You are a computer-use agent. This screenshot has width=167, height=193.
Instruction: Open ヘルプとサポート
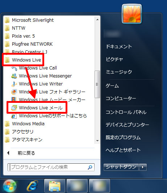(123, 150)
